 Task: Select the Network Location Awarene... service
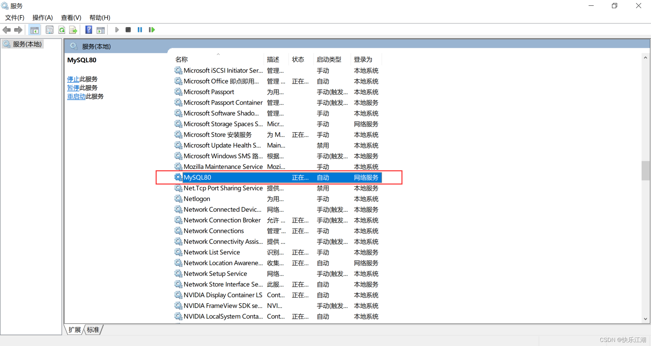(x=223, y=263)
